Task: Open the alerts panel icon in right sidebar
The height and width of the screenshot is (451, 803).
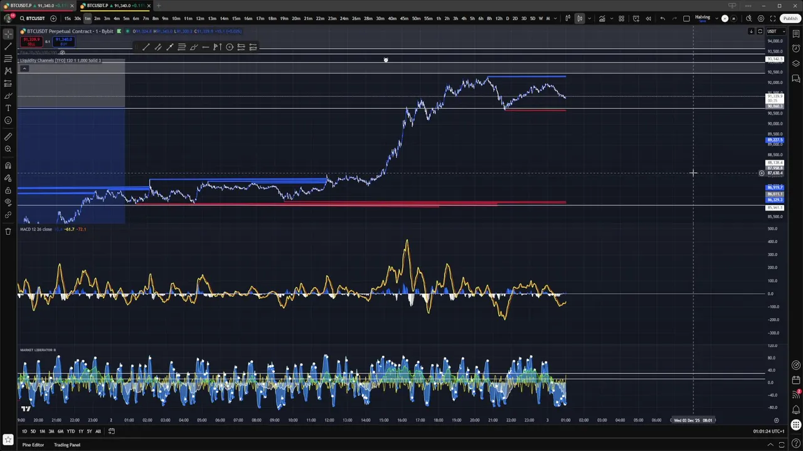Action: coord(796,49)
